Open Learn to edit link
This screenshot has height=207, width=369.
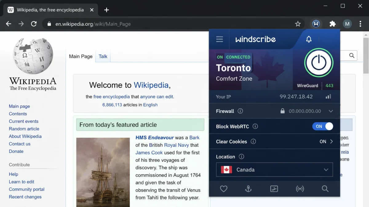point(22,182)
